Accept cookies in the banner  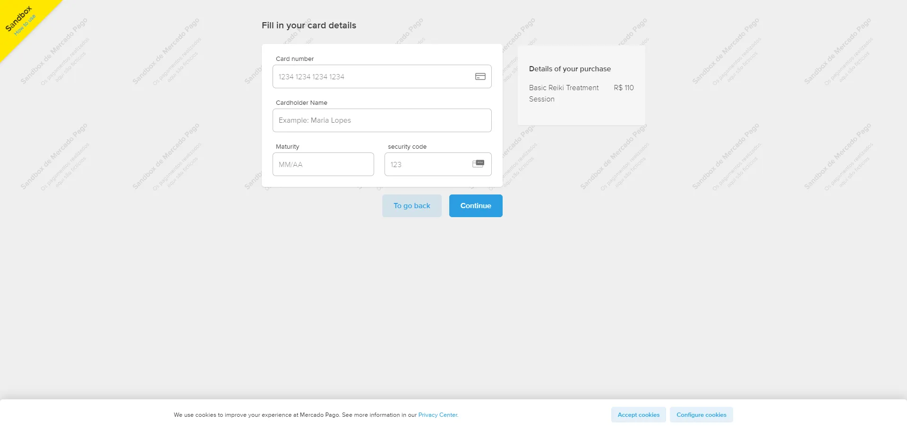(638, 415)
